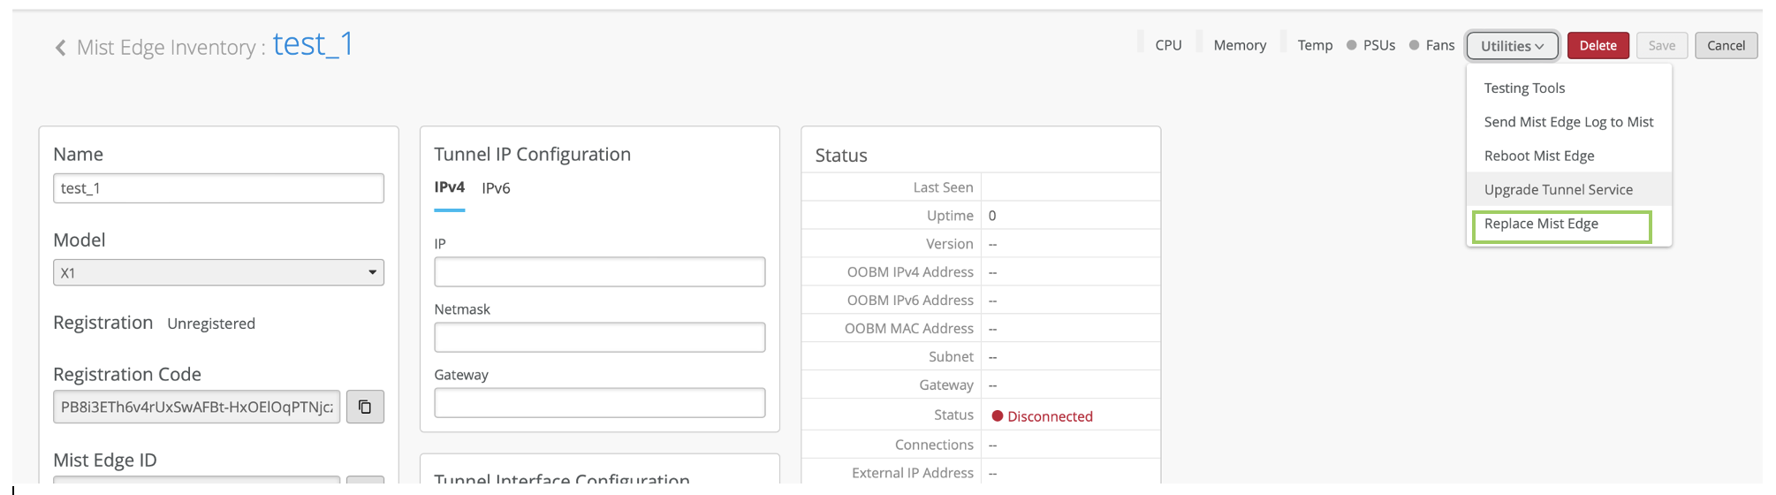Choose Upgrade Tunnel Service
The height and width of the screenshot is (495, 1776).
(x=1558, y=190)
